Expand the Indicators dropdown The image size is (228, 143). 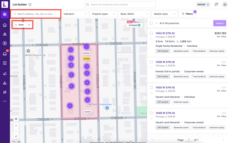[x=75, y=14]
